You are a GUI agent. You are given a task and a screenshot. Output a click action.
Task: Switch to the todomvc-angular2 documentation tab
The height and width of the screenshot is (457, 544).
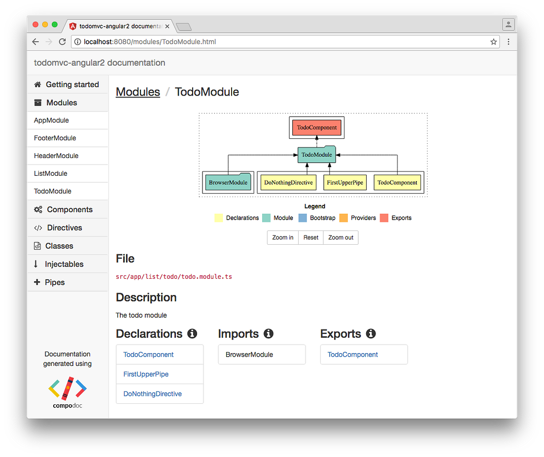point(118,26)
